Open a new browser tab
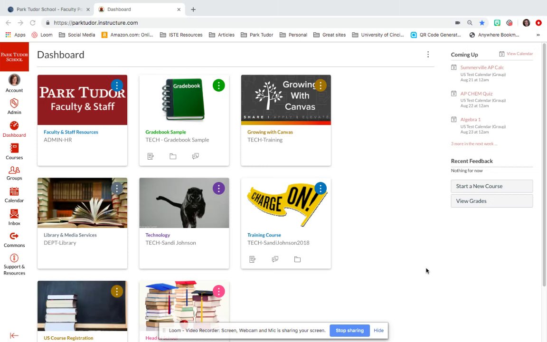Viewport: 547px width, 342px height. click(x=193, y=9)
